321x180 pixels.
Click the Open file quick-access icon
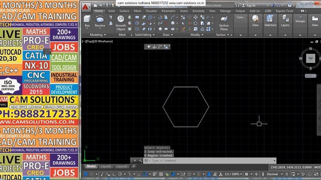(101, 5)
